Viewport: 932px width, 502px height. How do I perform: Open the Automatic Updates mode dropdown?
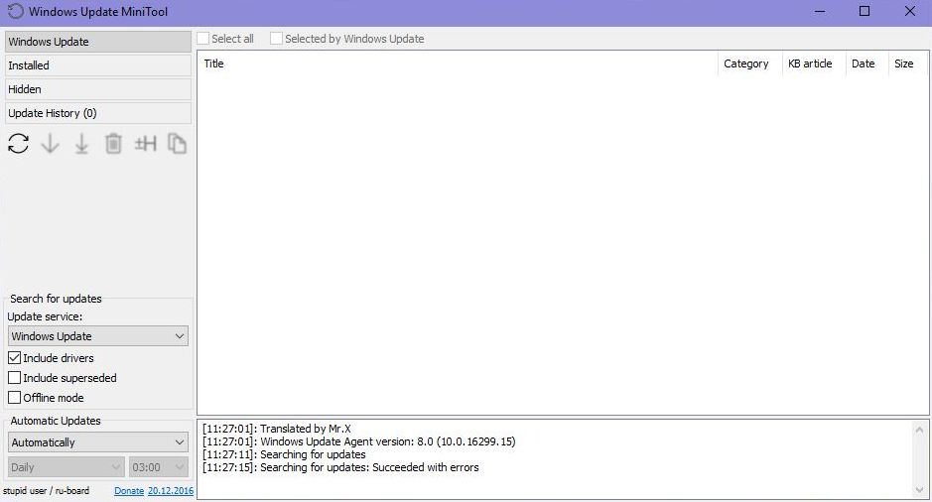click(98, 442)
